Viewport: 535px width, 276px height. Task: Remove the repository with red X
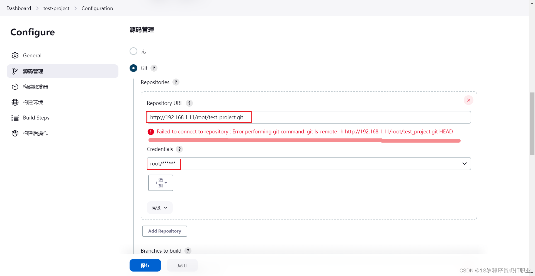point(469,100)
